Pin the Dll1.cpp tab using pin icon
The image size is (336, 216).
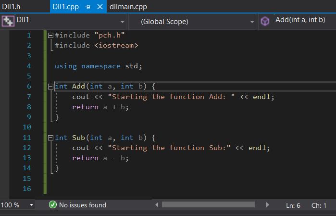click(x=88, y=7)
